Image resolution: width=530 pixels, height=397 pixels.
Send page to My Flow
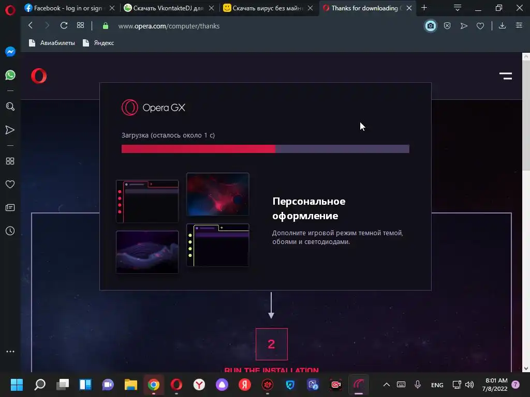(464, 26)
